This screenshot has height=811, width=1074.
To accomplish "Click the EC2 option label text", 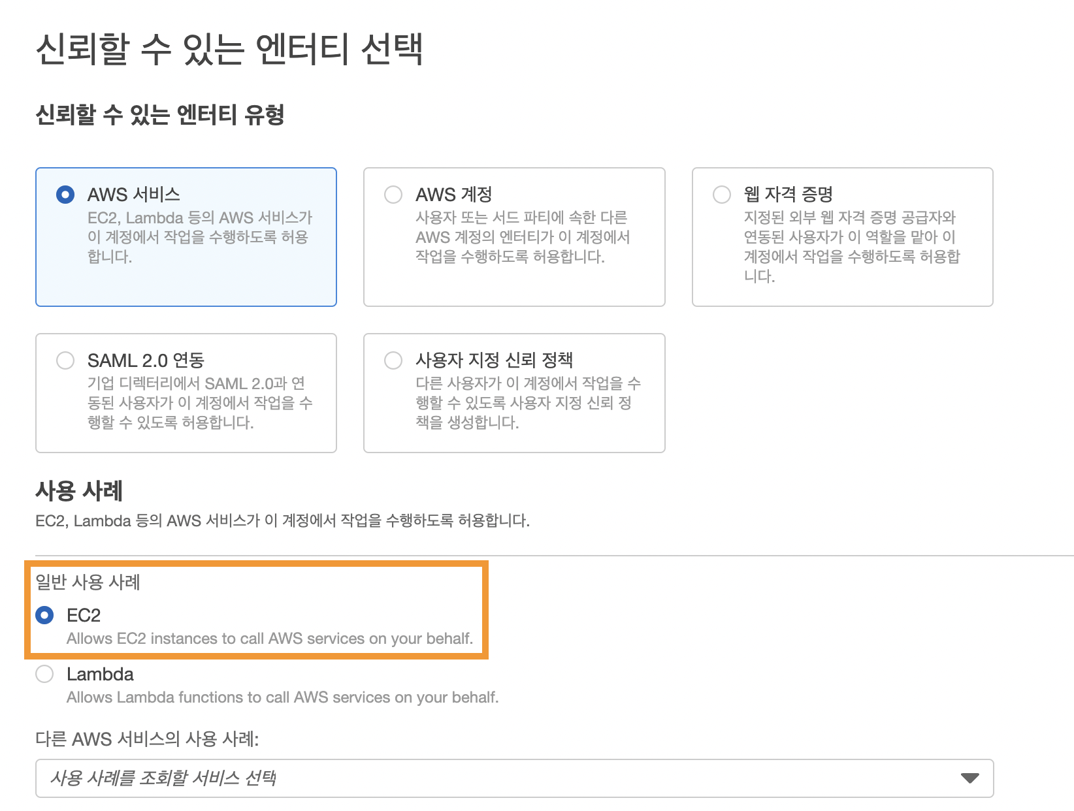I will click(84, 615).
